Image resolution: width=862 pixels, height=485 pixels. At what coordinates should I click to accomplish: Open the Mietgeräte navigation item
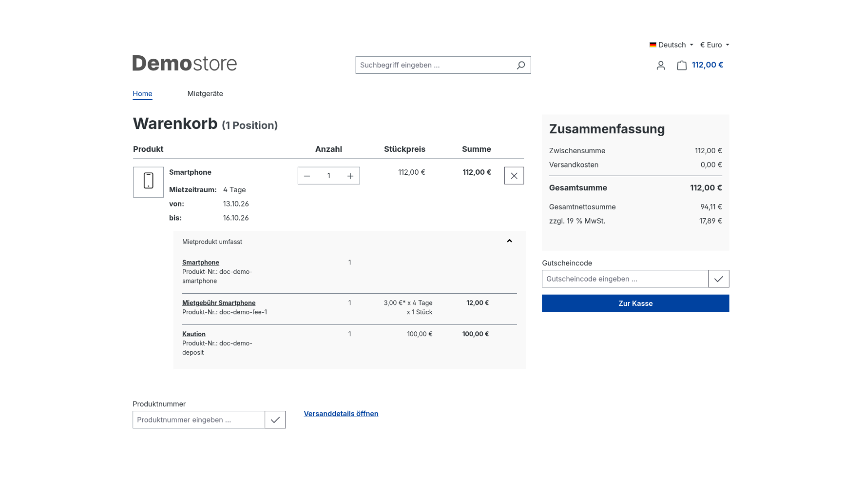[x=205, y=93]
